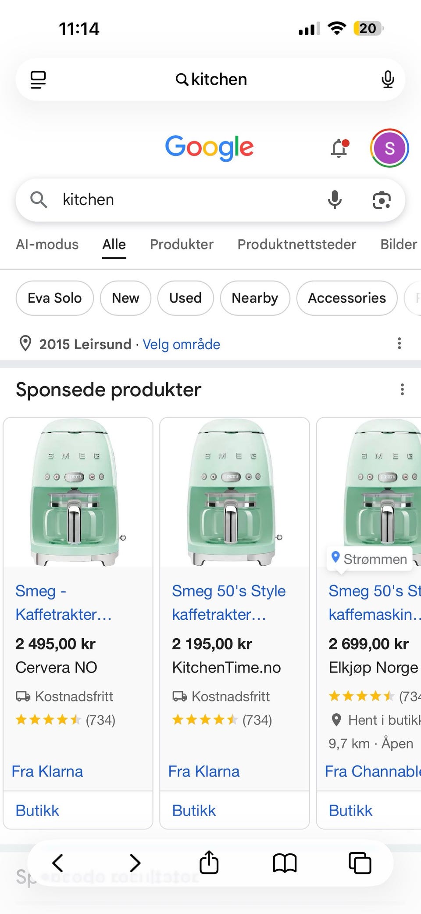The width and height of the screenshot is (421, 914).
Task: Go back with Safari back arrow
Action: click(58, 863)
